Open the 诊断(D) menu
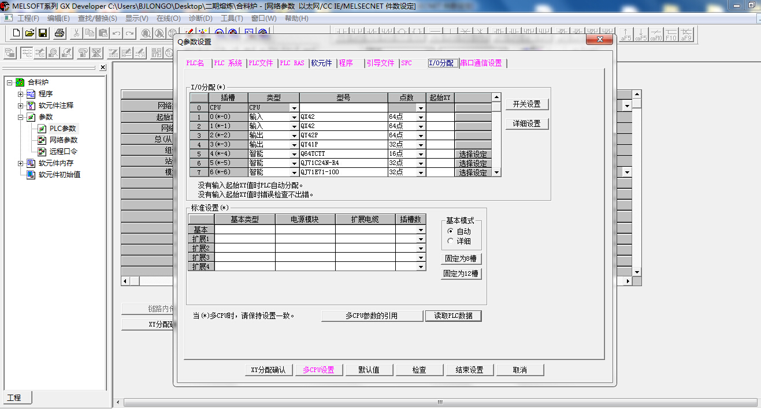 [x=201, y=18]
